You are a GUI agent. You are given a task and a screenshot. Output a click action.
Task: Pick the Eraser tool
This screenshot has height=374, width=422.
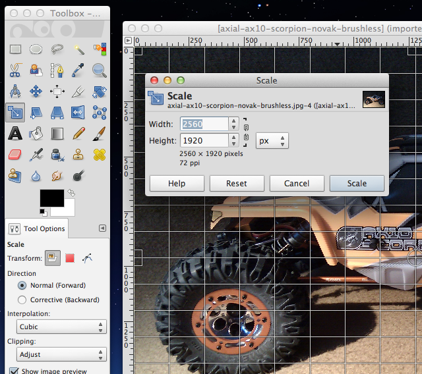pos(15,155)
